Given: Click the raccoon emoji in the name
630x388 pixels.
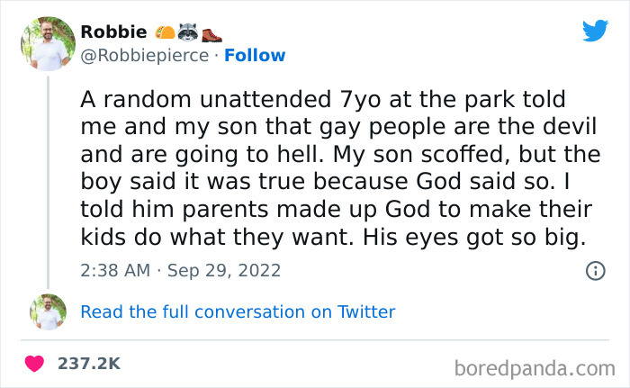Looking at the screenshot, I should (187, 32).
